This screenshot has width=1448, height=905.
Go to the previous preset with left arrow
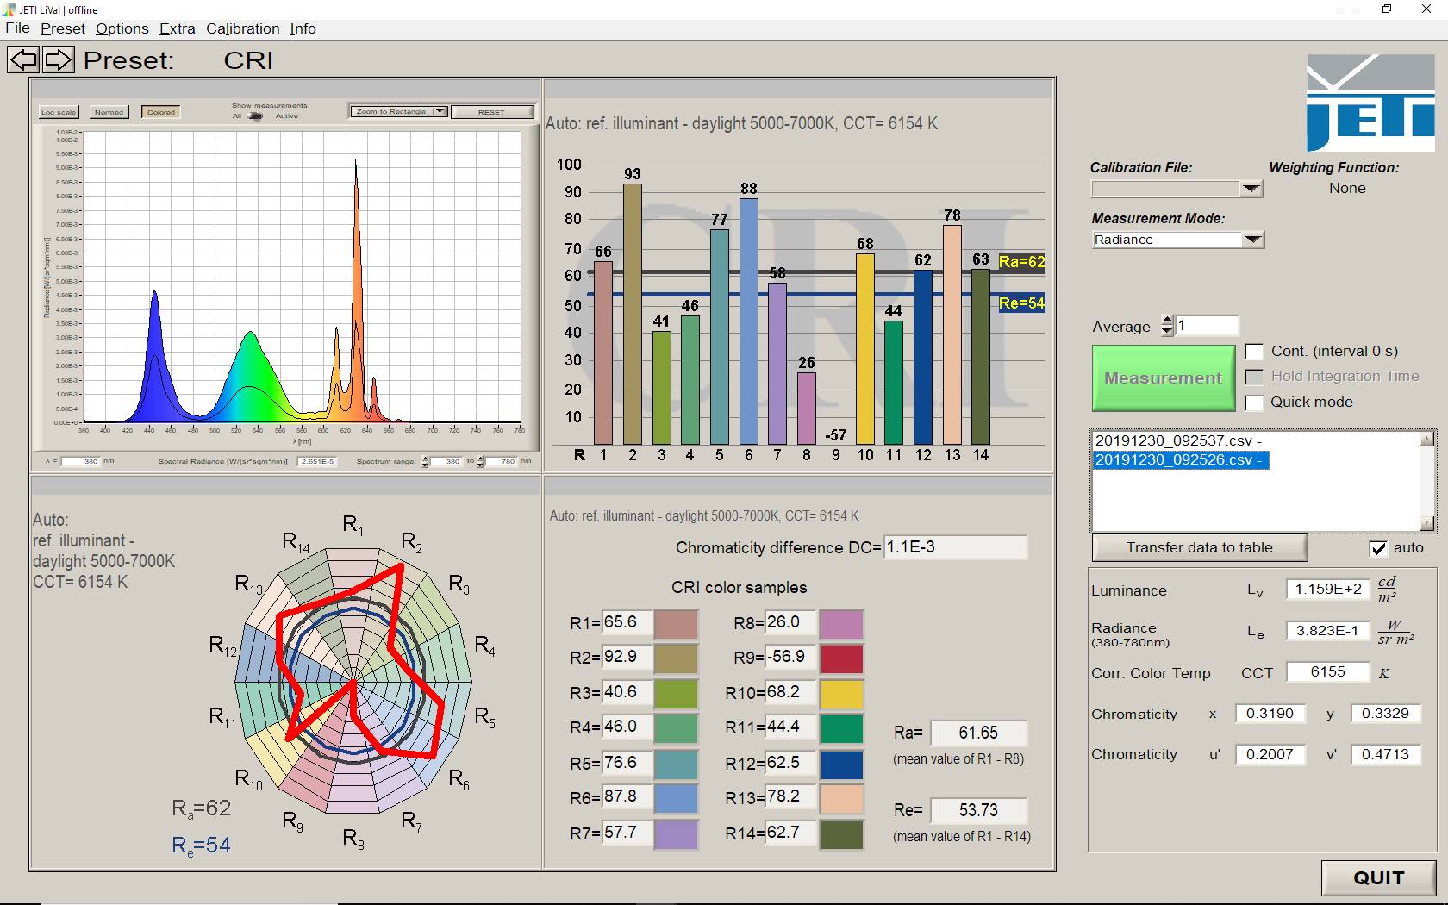(24, 59)
